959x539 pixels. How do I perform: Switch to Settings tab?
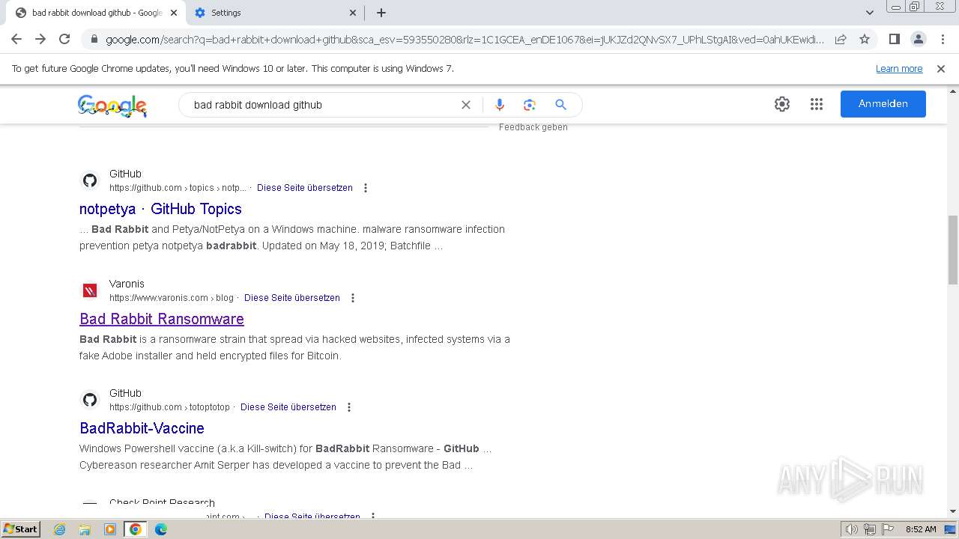274,13
